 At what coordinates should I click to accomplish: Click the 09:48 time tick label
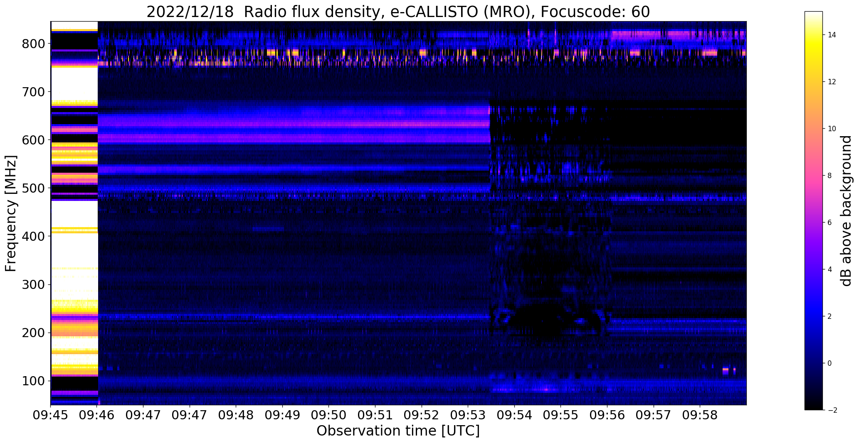[x=236, y=416]
